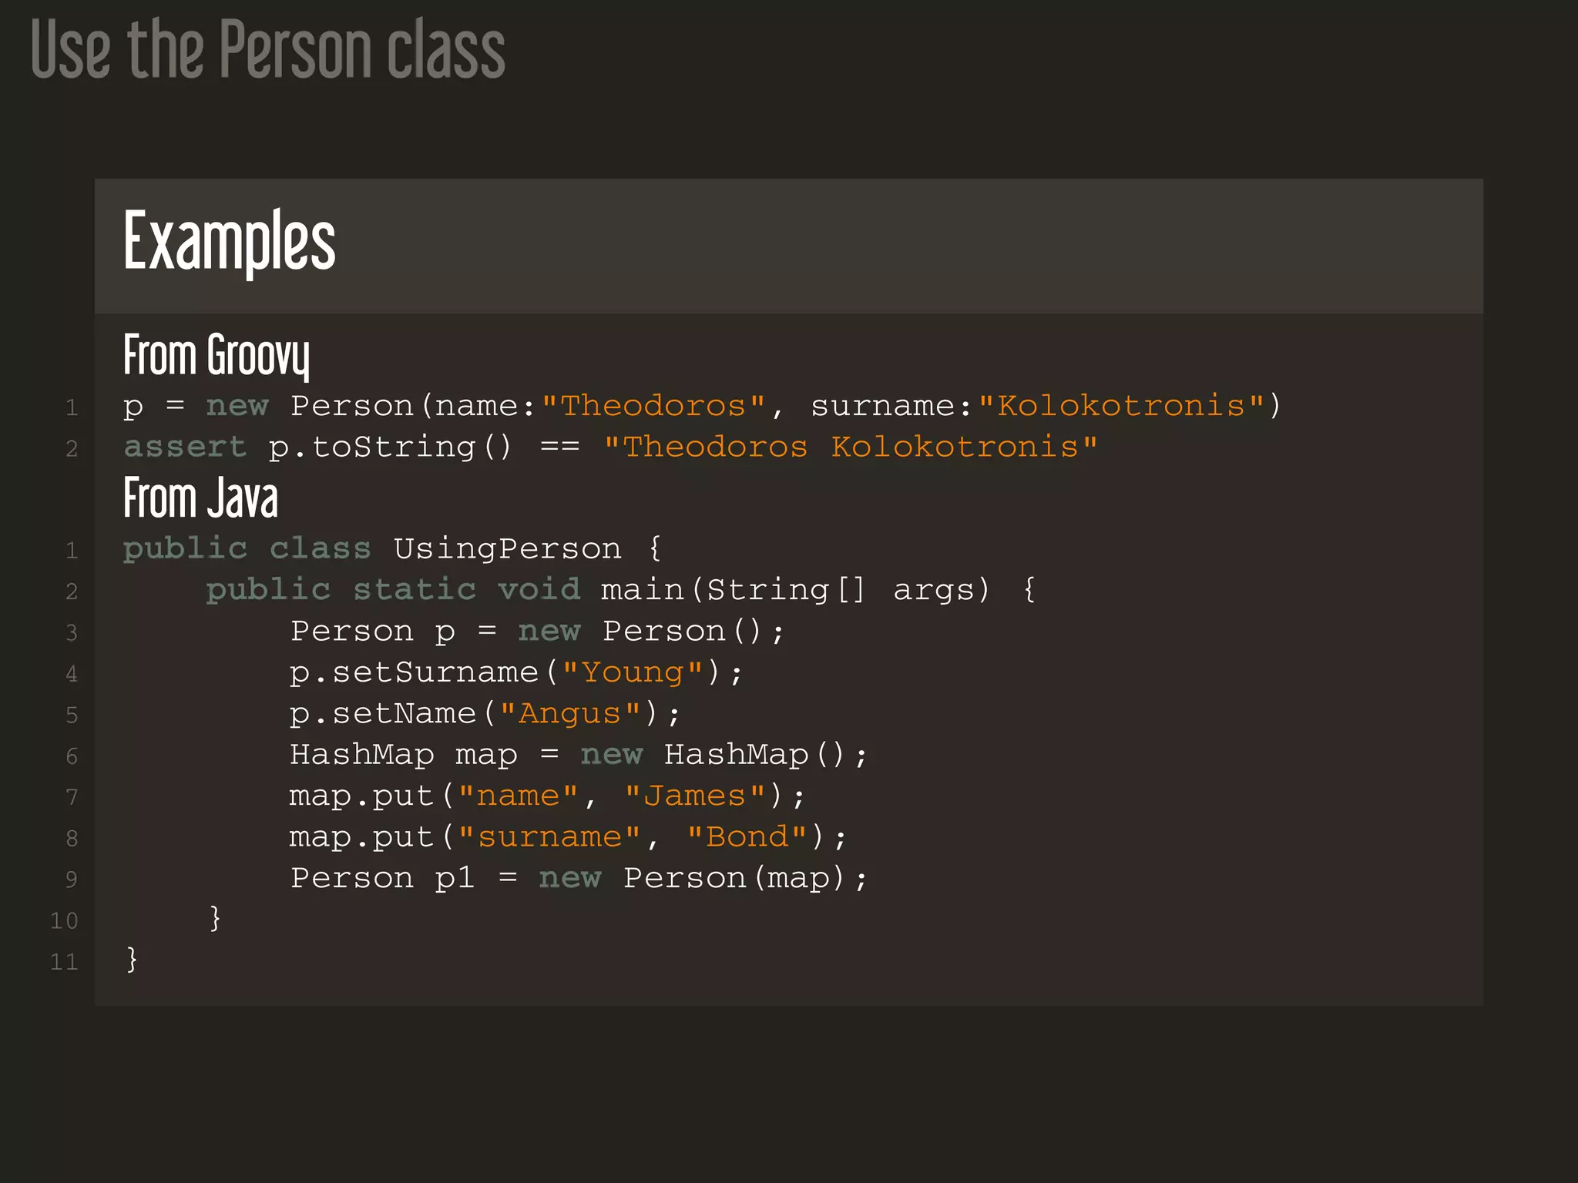Click 'main(String[] args)' method signature
This screenshot has width=1578, height=1183.
click(x=794, y=590)
